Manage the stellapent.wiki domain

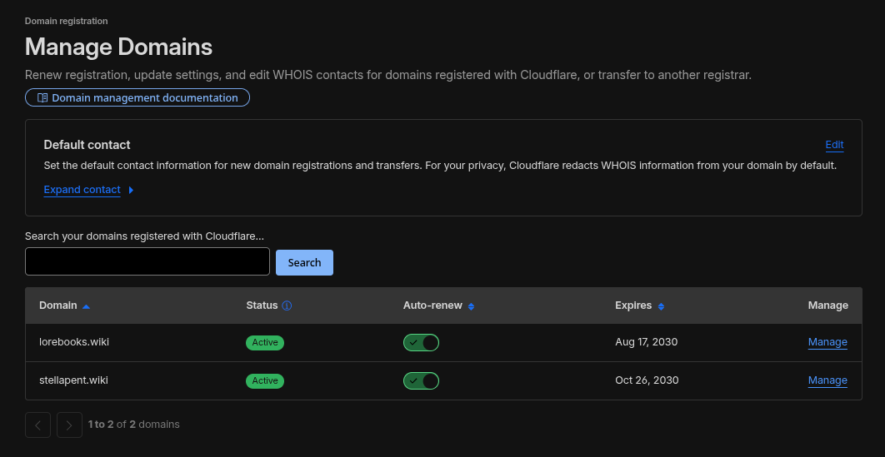click(827, 380)
